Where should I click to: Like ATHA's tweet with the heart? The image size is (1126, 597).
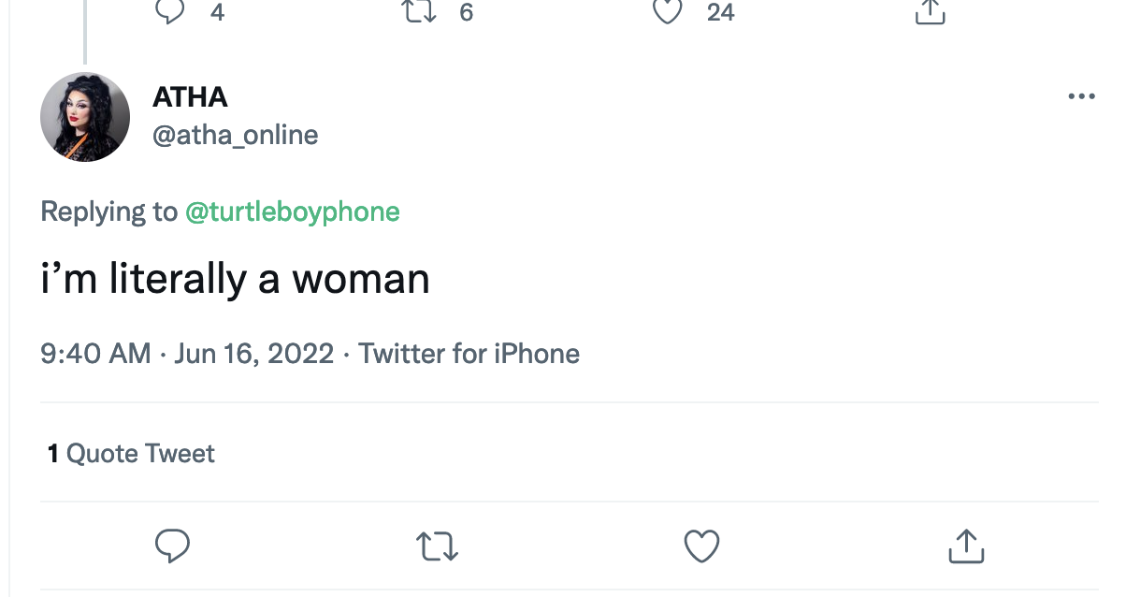(x=701, y=546)
